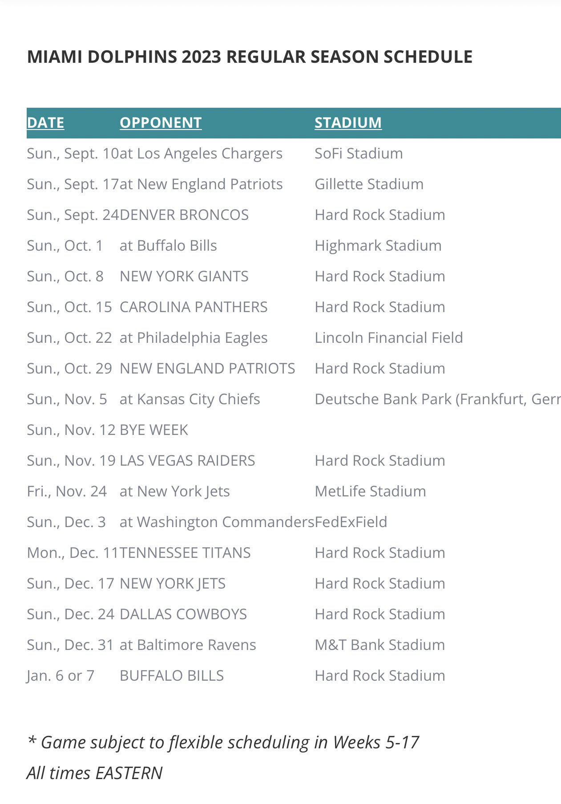Click the Deutsche Bank Park stadium text

(x=437, y=399)
